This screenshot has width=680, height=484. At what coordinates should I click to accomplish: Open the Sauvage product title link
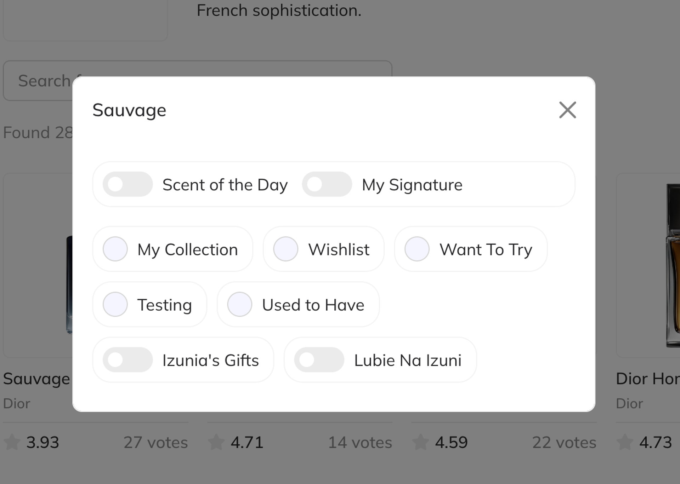pyautogui.click(x=36, y=379)
